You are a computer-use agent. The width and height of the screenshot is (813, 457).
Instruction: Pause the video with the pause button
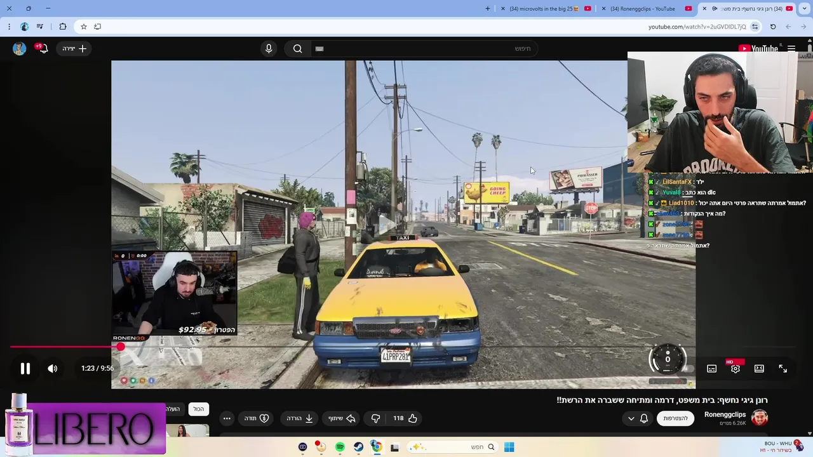pyautogui.click(x=25, y=369)
